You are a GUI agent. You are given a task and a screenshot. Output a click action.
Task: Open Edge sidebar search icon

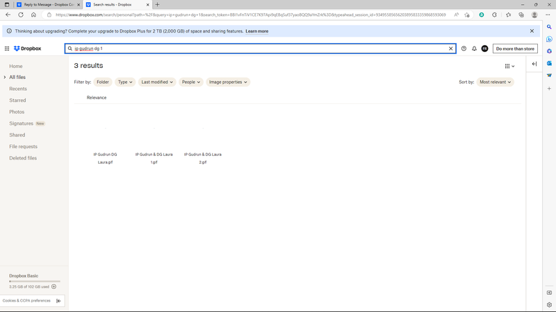(x=549, y=27)
